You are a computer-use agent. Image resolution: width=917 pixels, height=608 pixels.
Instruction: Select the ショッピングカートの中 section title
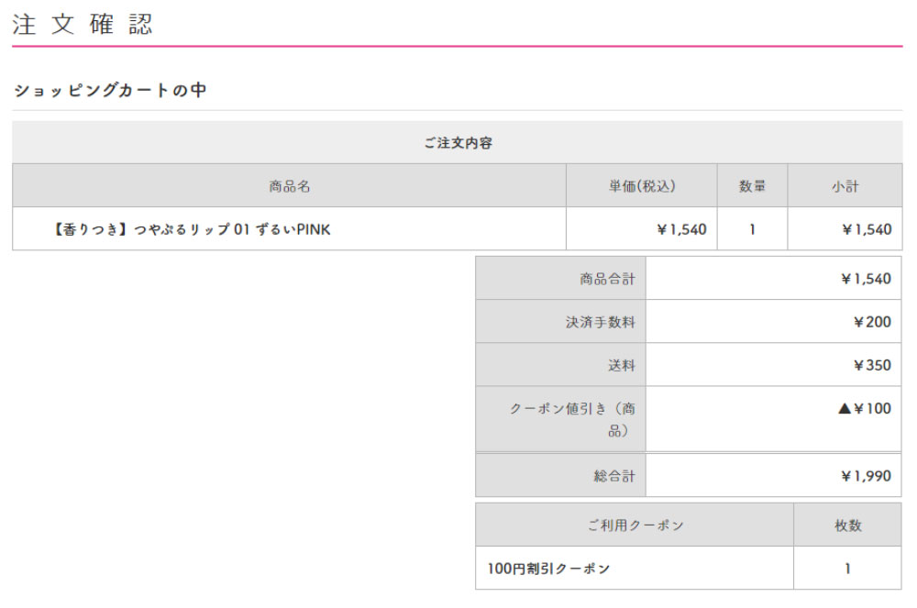110,90
